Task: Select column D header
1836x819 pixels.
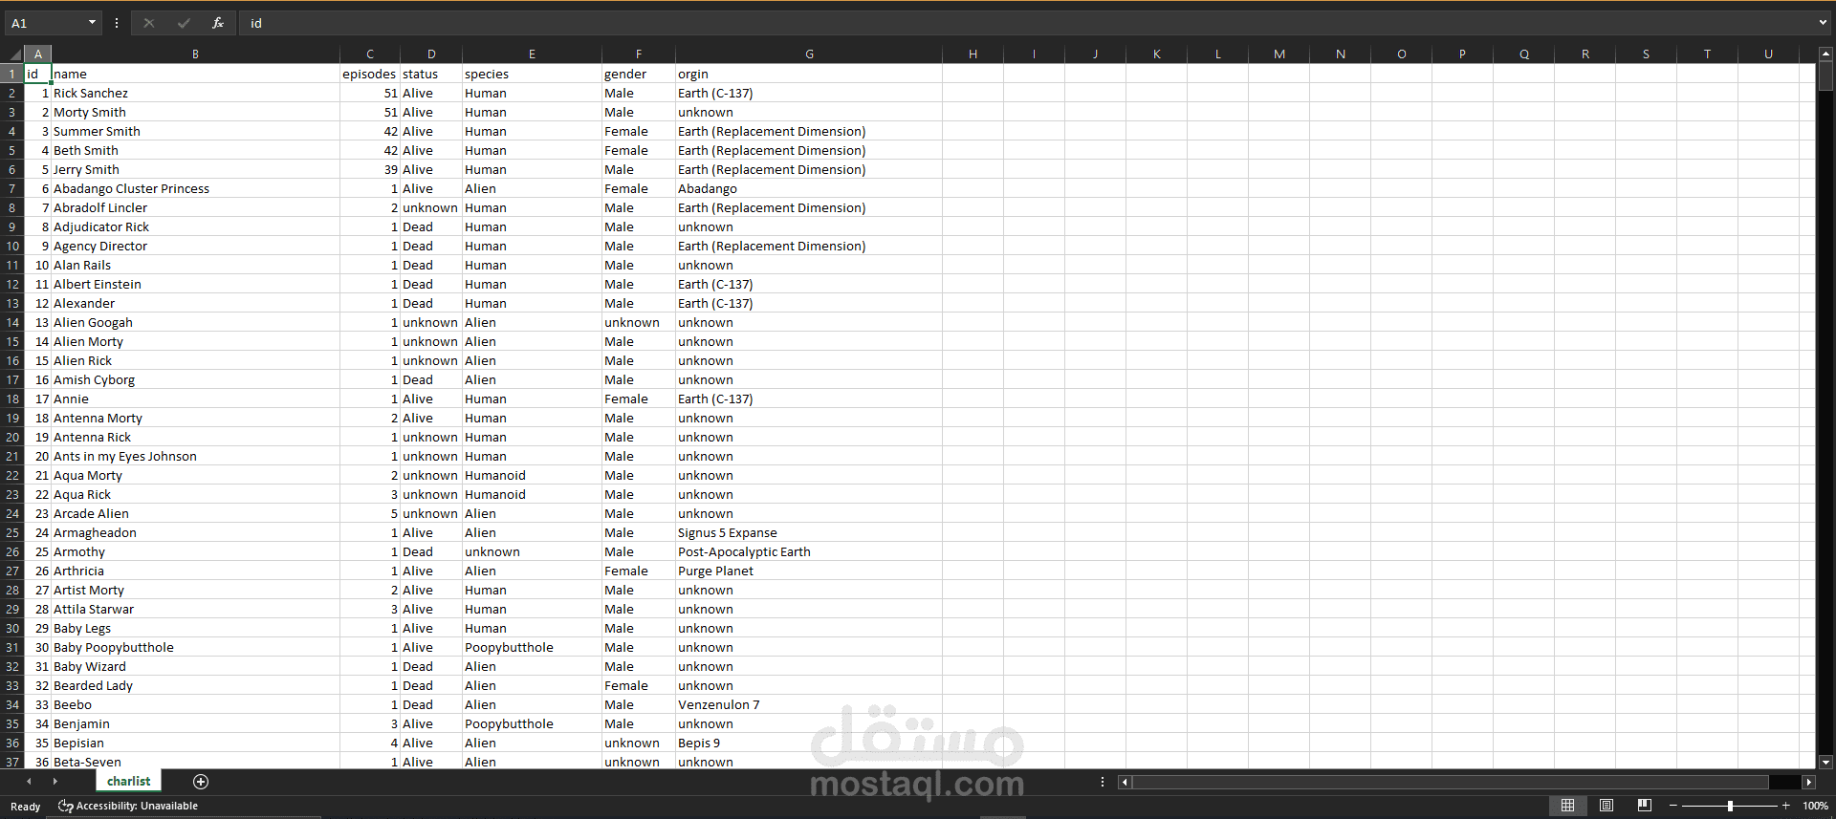Action: coord(431,54)
